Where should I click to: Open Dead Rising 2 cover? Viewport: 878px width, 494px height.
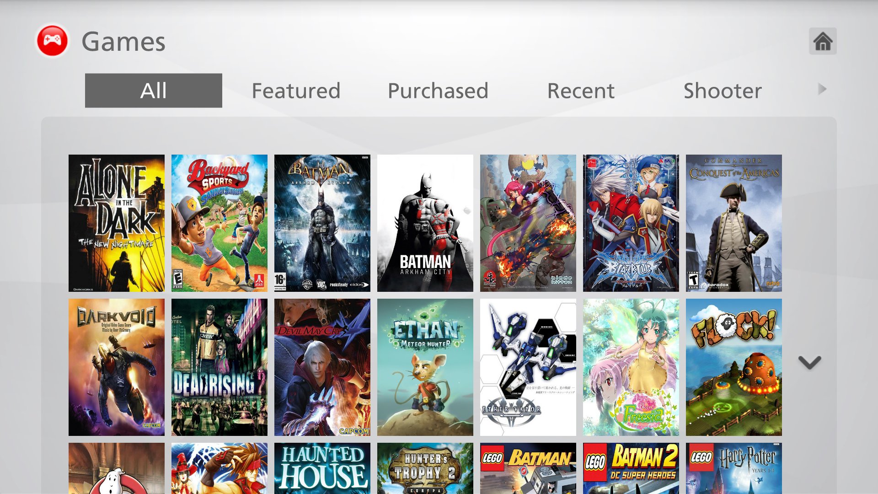point(219,367)
